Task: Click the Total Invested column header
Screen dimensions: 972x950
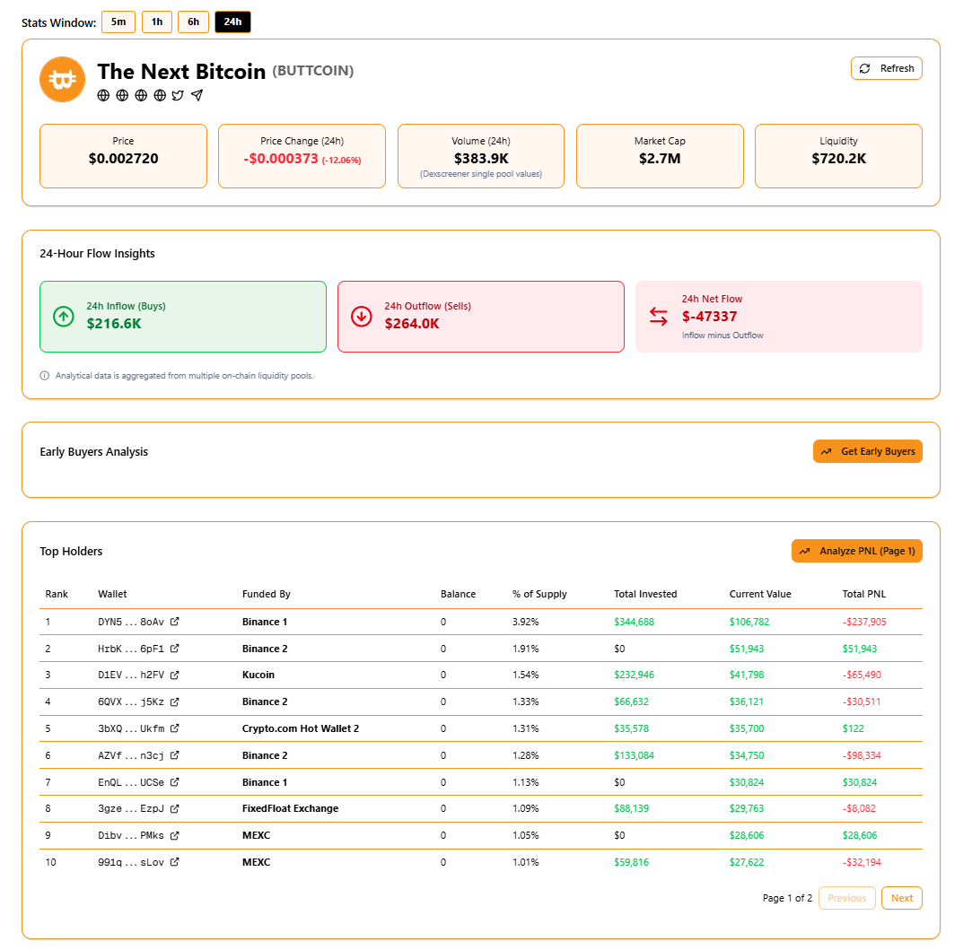Action: tap(645, 594)
